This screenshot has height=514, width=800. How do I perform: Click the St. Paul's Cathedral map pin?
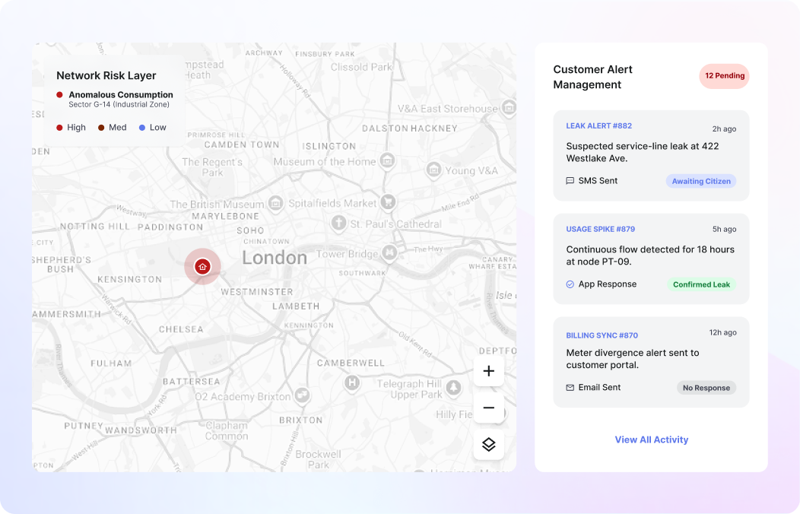tap(339, 224)
